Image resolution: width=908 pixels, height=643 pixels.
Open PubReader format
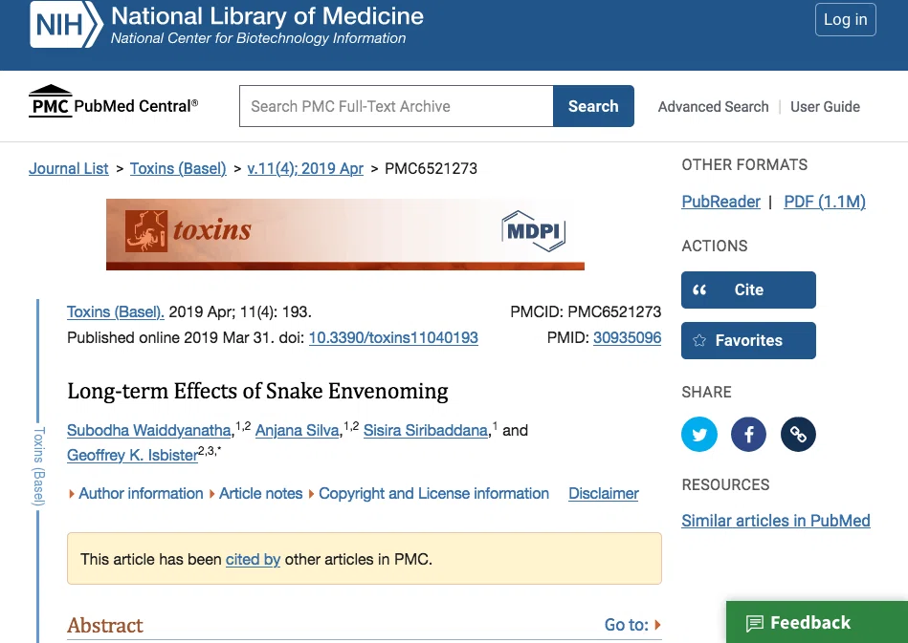tap(721, 202)
